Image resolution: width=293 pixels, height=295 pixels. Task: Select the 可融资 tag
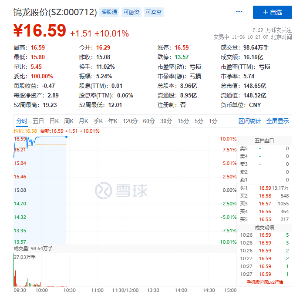tap(131, 12)
